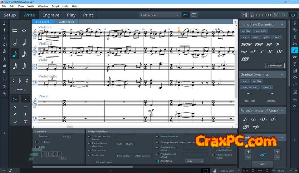Open the Violoncello layout tab
This screenshot has height=173, width=299.
[x=67, y=22]
